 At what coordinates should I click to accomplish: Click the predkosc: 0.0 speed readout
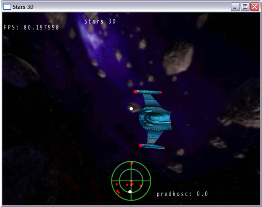pyautogui.click(x=182, y=194)
